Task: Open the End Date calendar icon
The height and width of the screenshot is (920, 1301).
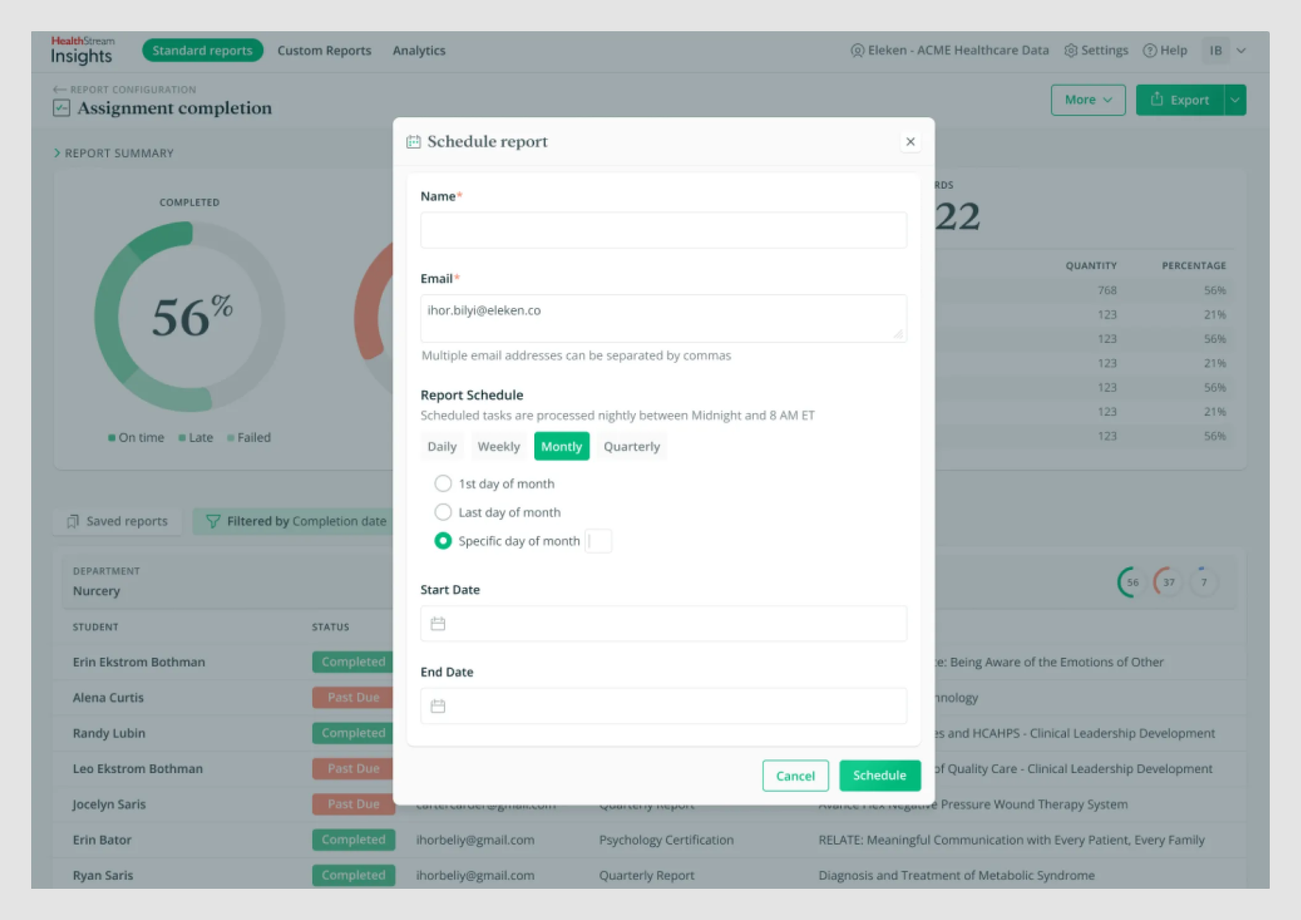Action: click(x=438, y=706)
